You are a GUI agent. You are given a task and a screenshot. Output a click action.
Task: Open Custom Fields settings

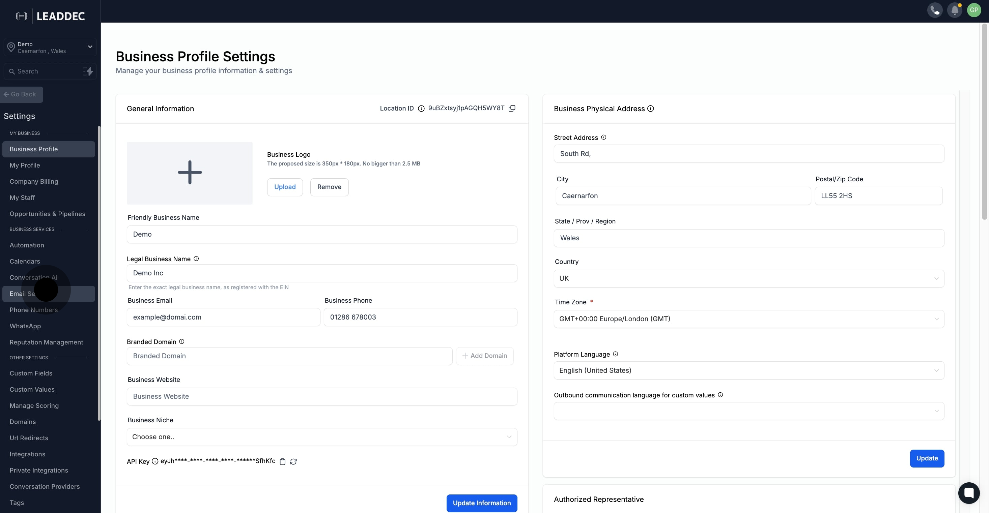pyautogui.click(x=49, y=373)
